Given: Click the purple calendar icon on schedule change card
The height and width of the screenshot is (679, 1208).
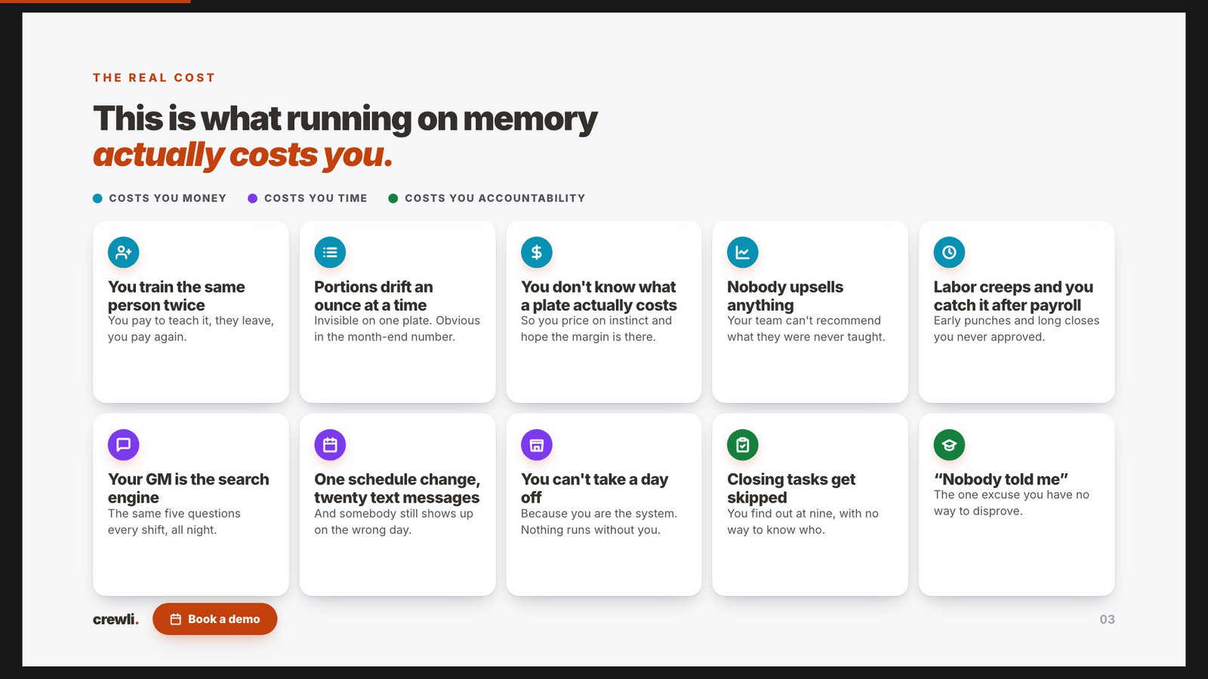Looking at the screenshot, I should click(330, 445).
